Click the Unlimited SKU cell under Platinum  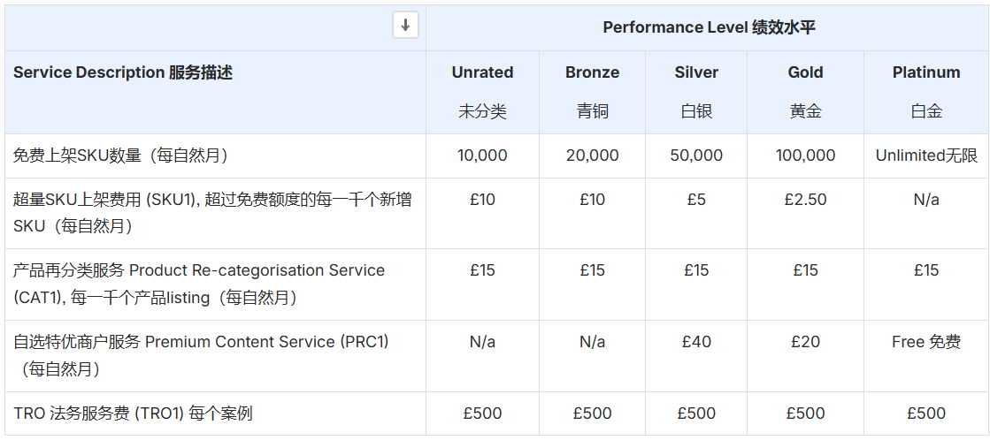(925, 156)
